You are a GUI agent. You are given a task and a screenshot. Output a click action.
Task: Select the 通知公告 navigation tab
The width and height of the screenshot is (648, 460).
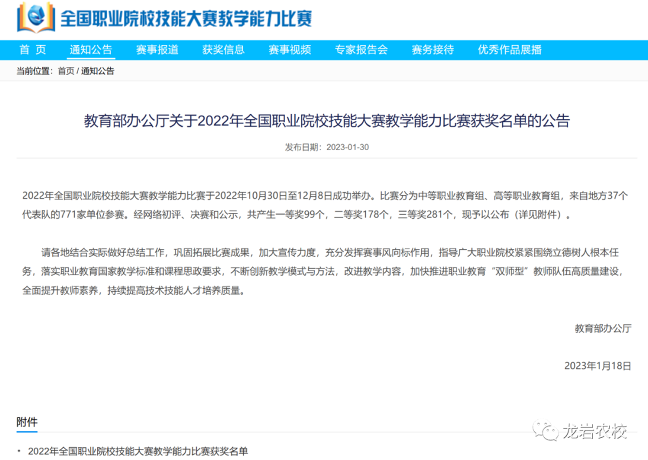[x=91, y=50]
